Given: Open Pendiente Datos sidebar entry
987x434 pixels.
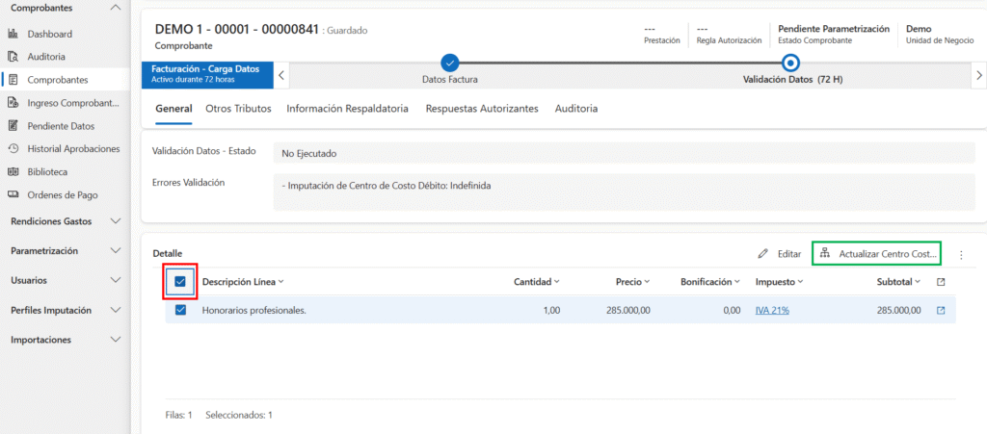Looking at the screenshot, I should pos(61,126).
